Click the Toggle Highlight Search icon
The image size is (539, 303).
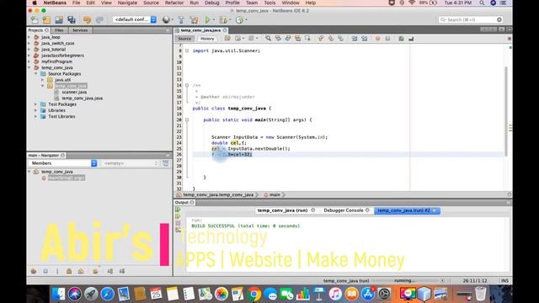pos(297,39)
